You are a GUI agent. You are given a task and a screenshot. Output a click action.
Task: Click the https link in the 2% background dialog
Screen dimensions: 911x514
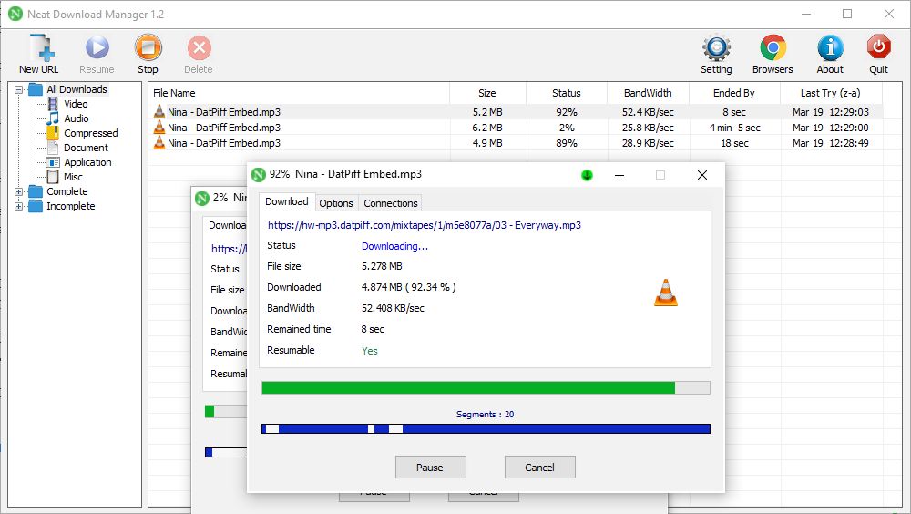pos(229,249)
